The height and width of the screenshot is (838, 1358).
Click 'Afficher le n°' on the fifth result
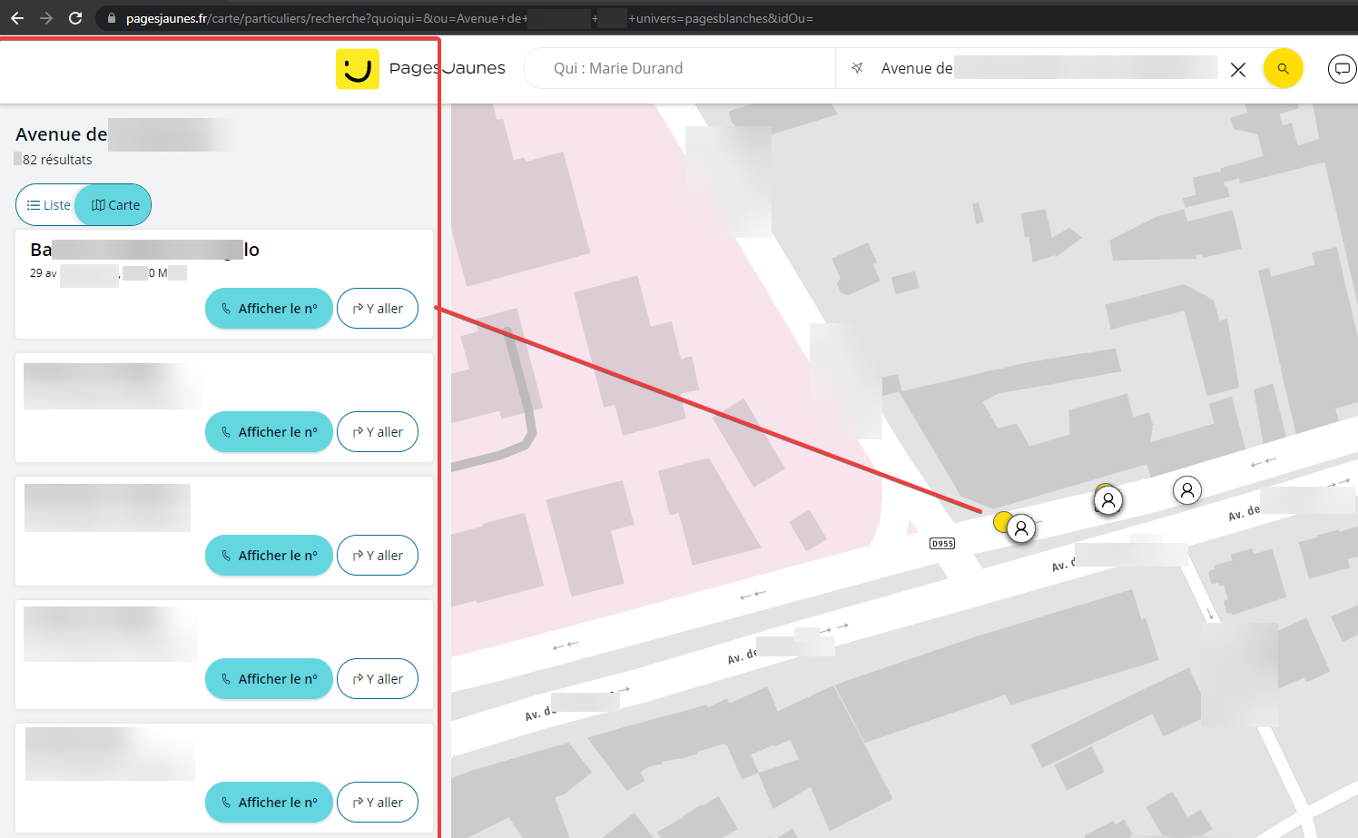[x=269, y=803]
